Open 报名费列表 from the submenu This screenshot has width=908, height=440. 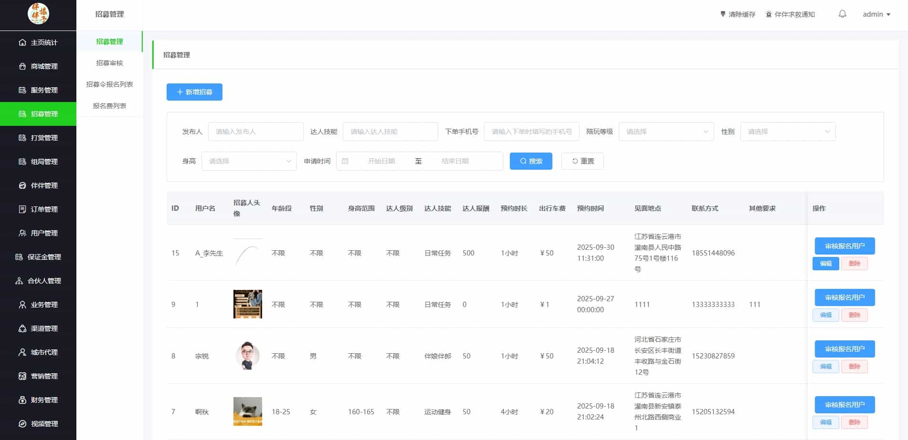pyautogui.click(x=109, y=106)
